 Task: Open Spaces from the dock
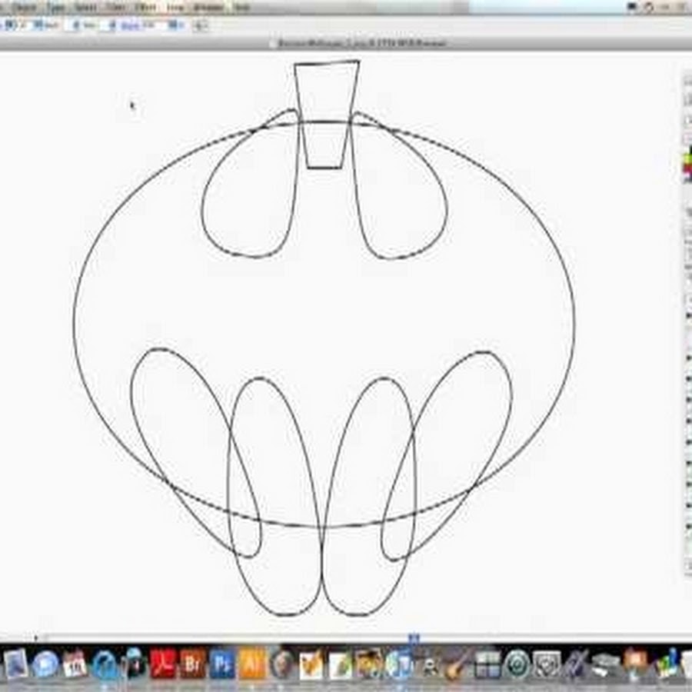(487, 664)
